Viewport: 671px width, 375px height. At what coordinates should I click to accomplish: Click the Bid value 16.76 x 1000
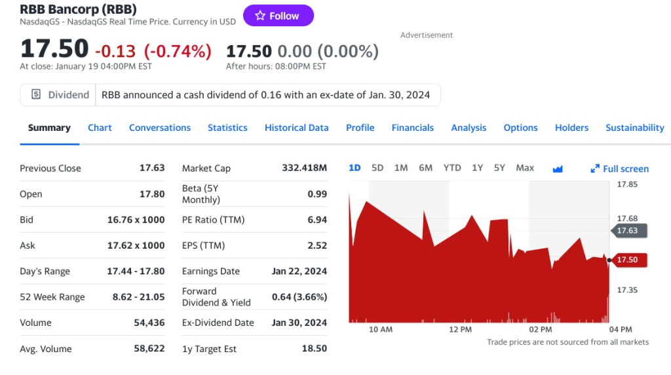[x=136, y=220]
